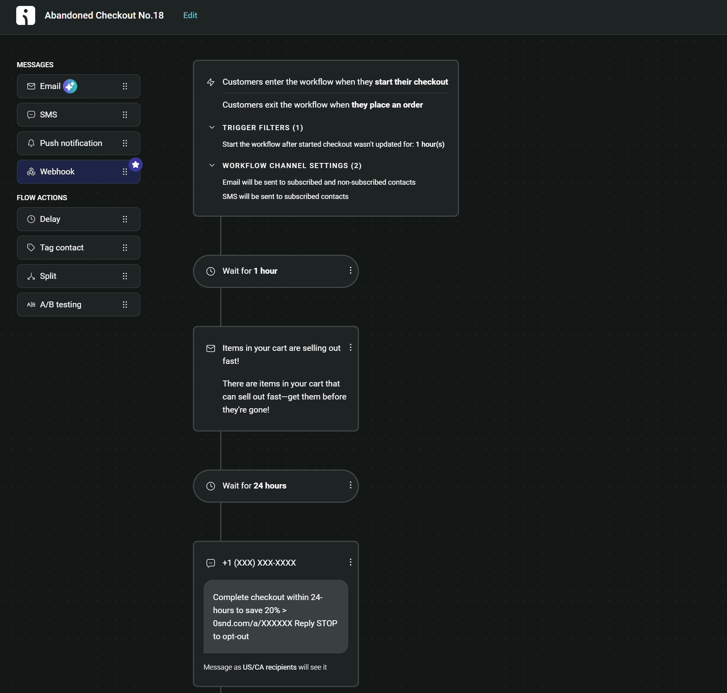
Task: Click the Push notification drag handle
Action: click(x=125, y=143)
